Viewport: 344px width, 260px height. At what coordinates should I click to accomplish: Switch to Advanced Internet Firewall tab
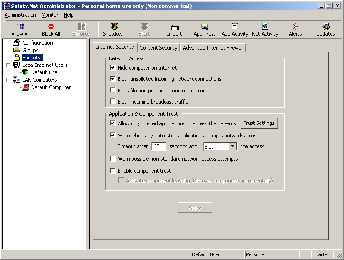[x=213, y=48]
